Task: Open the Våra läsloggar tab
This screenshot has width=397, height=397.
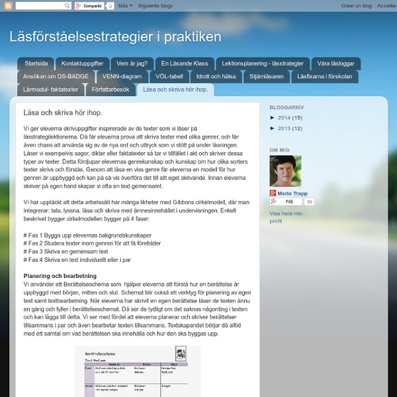Action: [335, 64]
